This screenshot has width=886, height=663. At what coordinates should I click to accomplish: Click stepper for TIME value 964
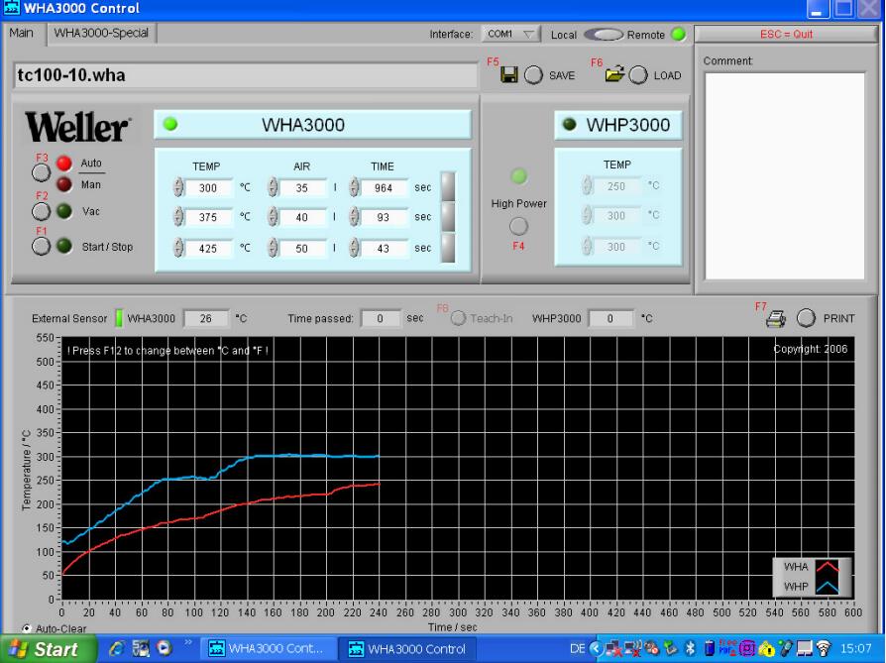tap(354, 187)
